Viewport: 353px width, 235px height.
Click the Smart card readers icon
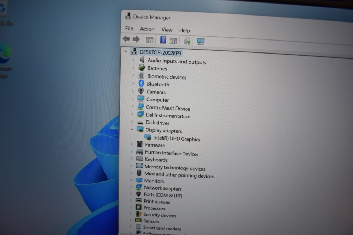pos(138,227)
